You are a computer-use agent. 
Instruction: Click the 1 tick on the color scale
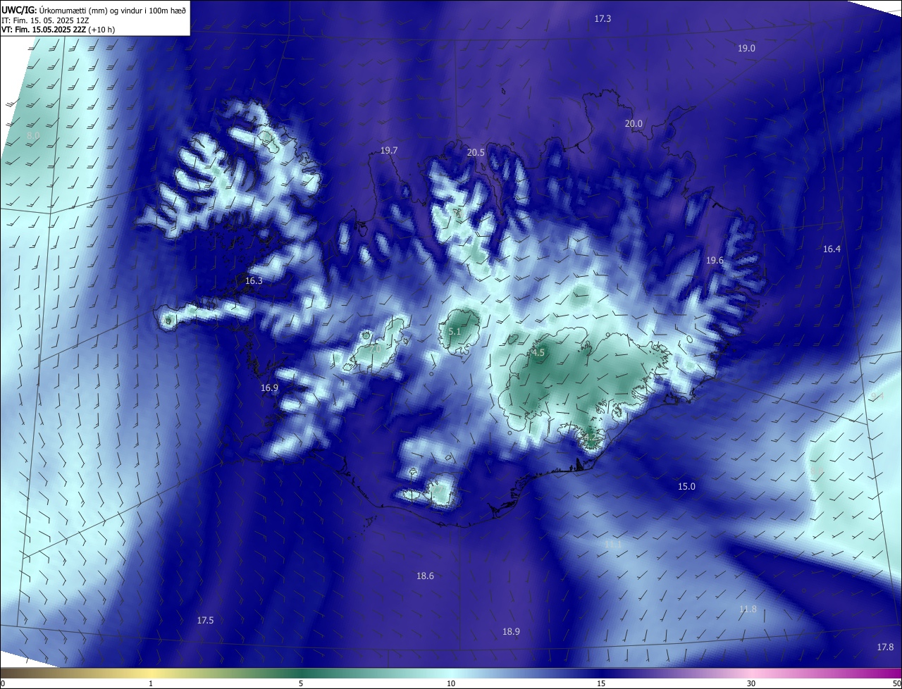coord(151,683)
